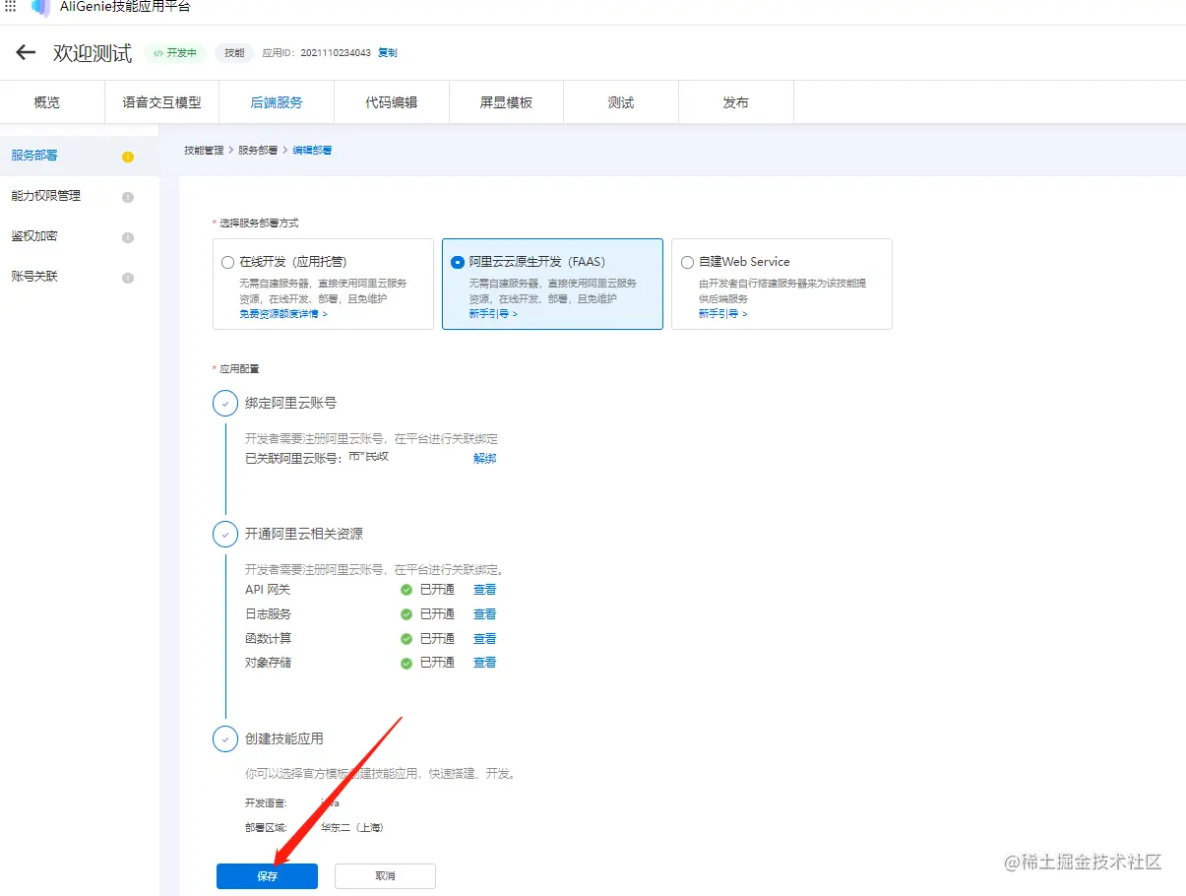Open 新手引导 link in the FAAS card
The width and height of the screenshot is (1186, 896).
pos(493,314)
